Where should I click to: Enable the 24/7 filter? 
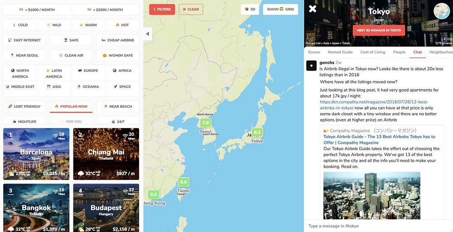118,121
